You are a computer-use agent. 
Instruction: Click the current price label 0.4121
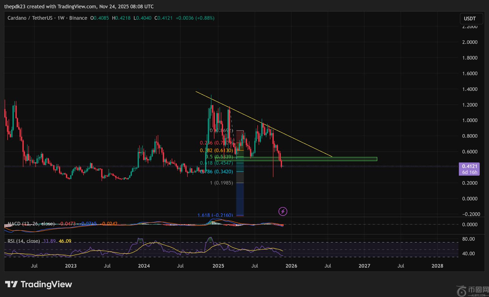coord(469,166)
